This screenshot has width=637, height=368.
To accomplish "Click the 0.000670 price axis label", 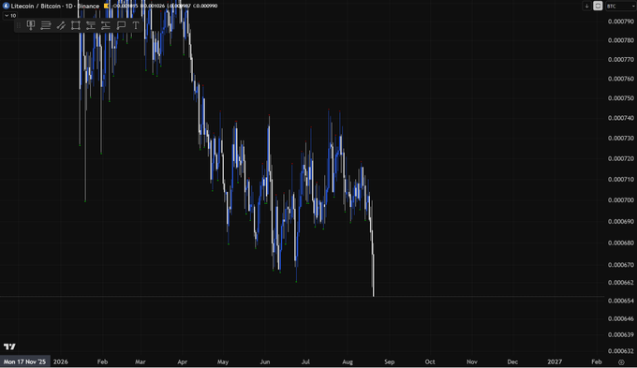I will [621, 264].
